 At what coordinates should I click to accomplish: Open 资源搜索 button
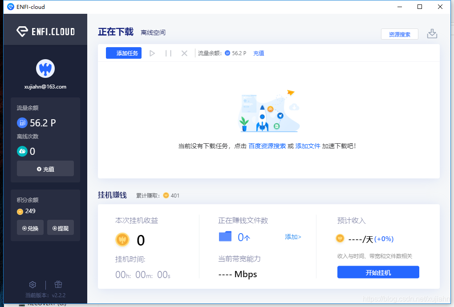(x=400, y=34)
